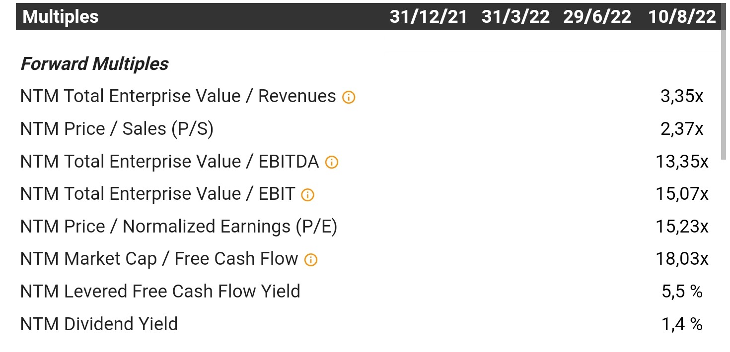Image resolution: width=730 pixels, height=352 pixels.
Task: Click info icon beside Enterprise Value / Revenues
Action: [x=349, y=97]
